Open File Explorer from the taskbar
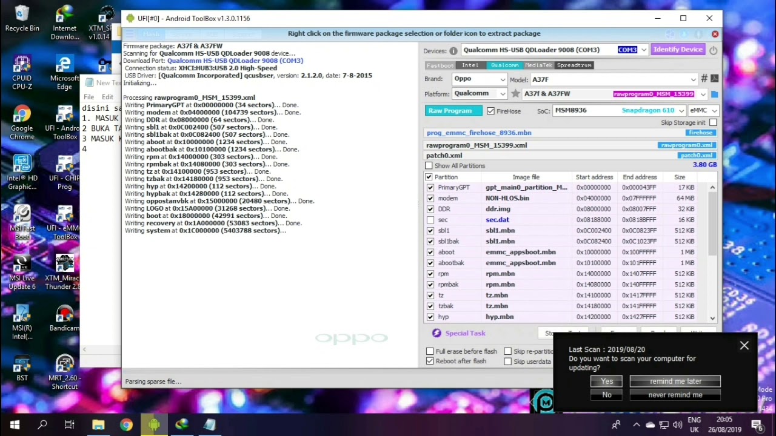The width and height of the screenshot is (776, 436). 98,424
